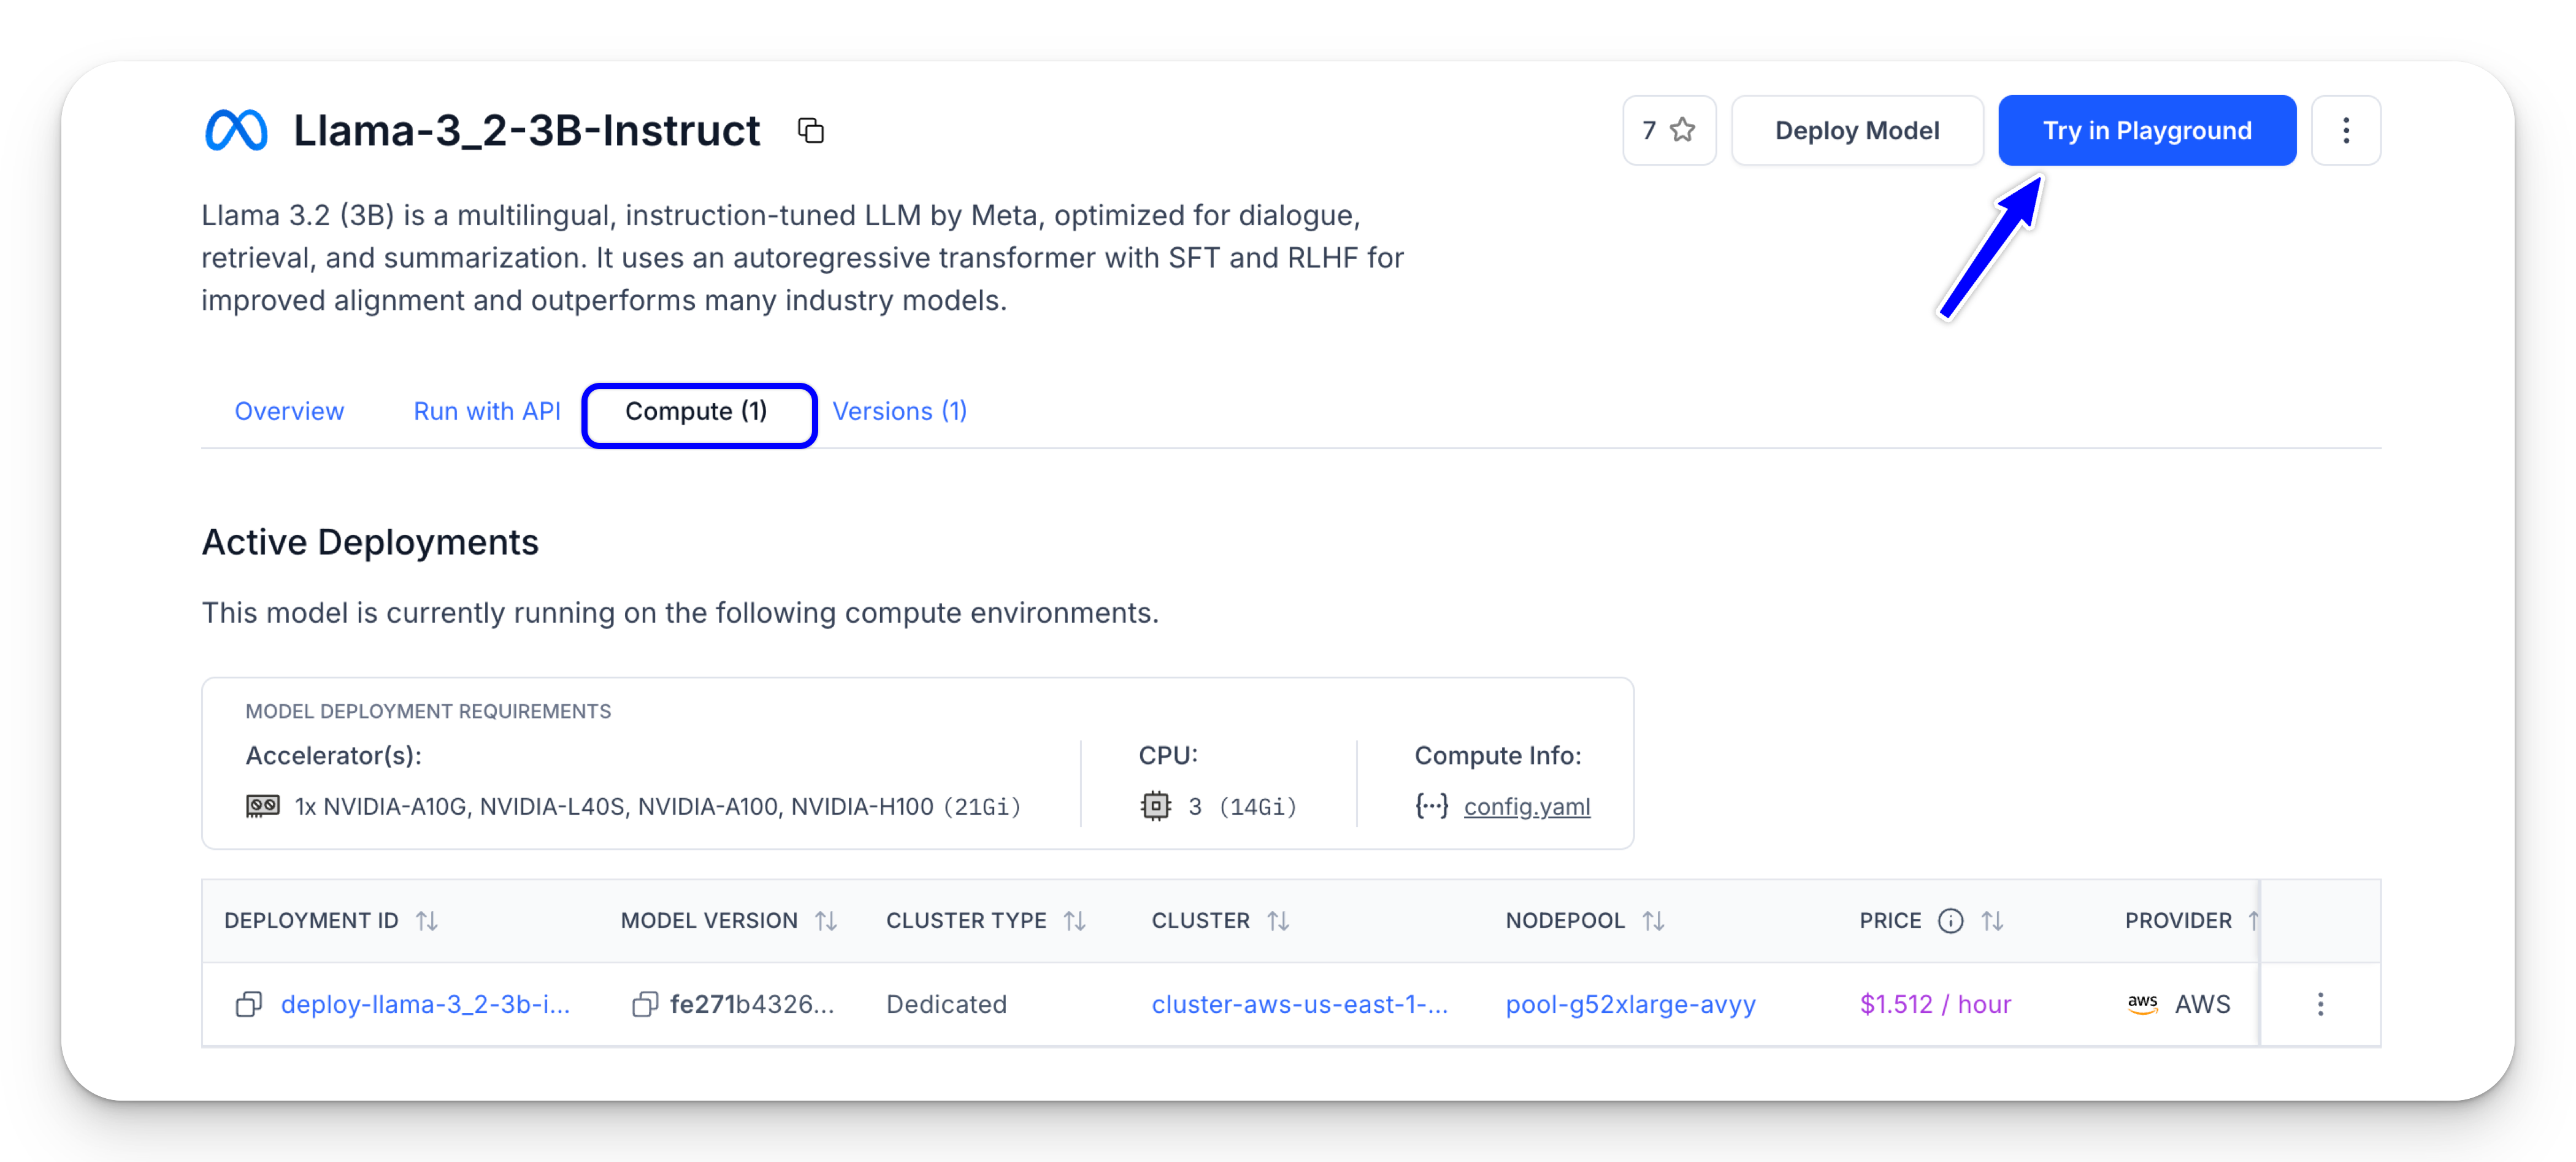Sort table by Model Version
2576x1162 pixels.
(825, 921)
